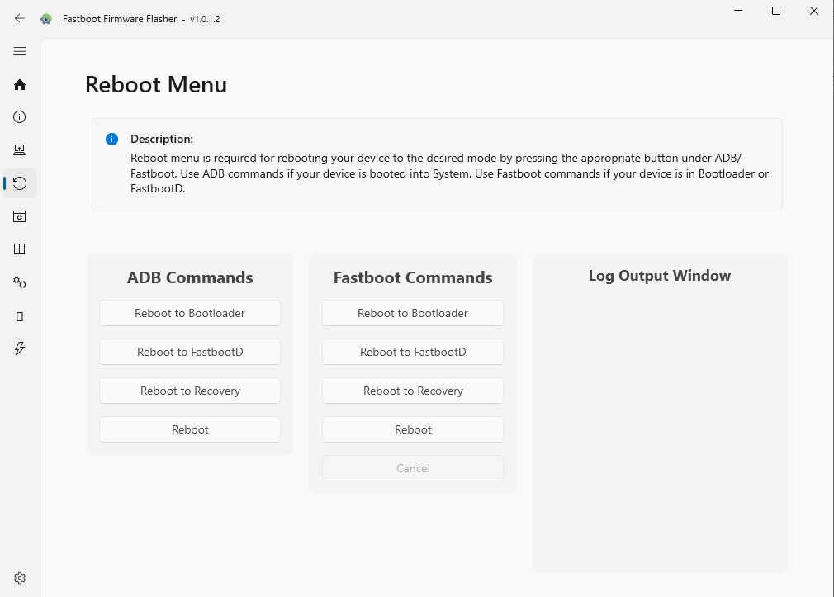Screen dimensions: 834x597
Task: Reboot to FastbootD using ADB
Action: click(190, 352)
